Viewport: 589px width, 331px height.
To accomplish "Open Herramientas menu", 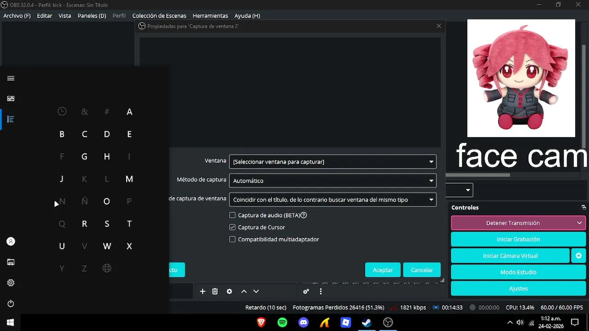I will tap(210, 16).
